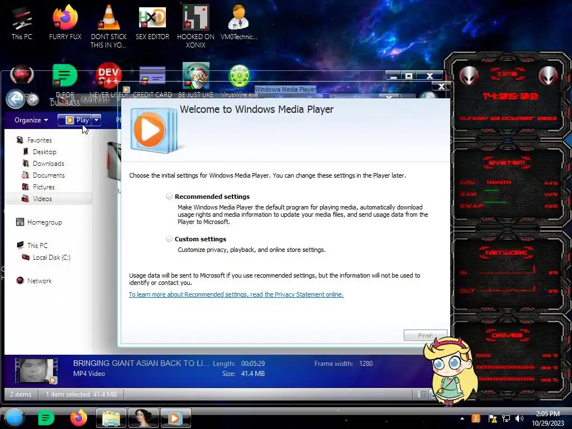This screenshot has height=429, width=572.
Task: Click CREDIT CARD desktop icon
Action: [x=152, y=81]
